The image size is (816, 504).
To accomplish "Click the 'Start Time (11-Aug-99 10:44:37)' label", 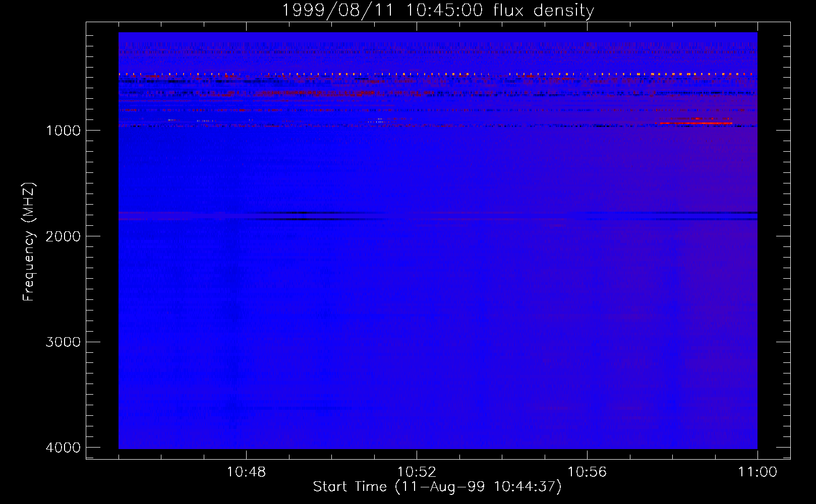I will coord(437,487).
